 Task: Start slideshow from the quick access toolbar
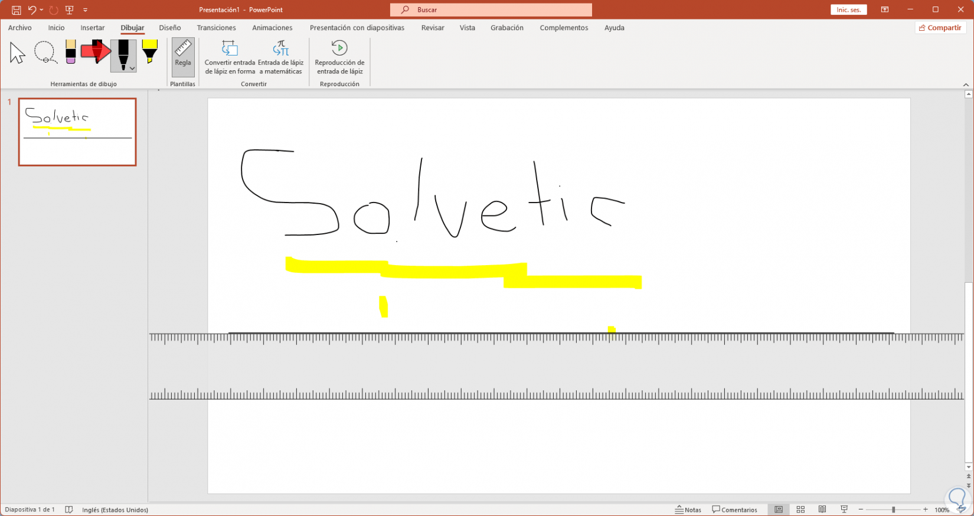click(x=70, y=10)
